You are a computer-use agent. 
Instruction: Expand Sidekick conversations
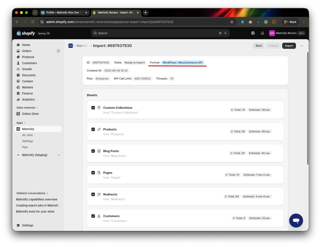(x=32, y=193)
